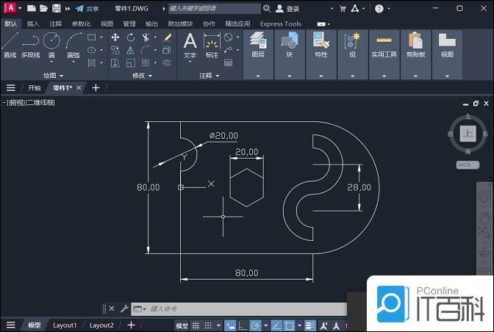Image resolution: width=494 pixels, height=332 pixels.
Task: Open the Clipboard (剪贴板) panel
Action: tap(415, 45)
